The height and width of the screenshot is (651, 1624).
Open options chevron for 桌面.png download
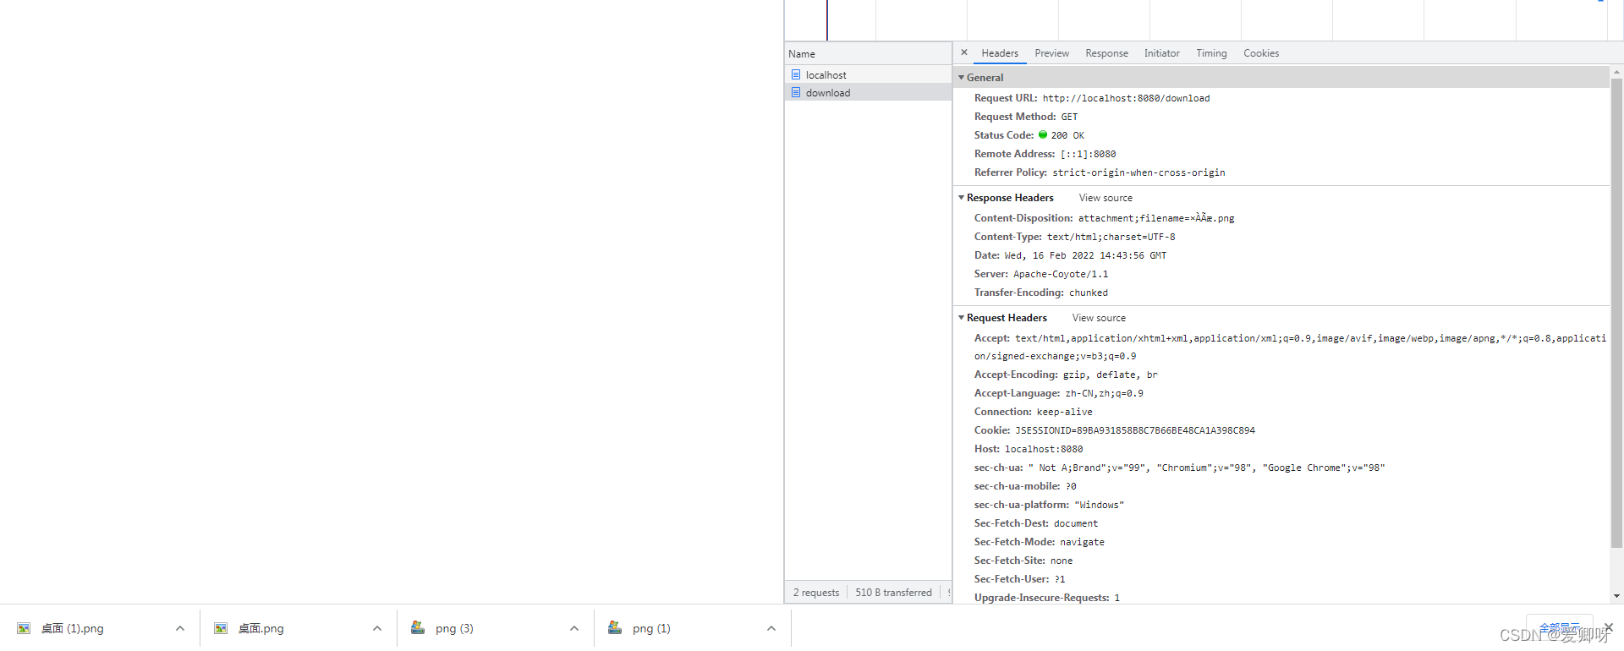(377, 628)
